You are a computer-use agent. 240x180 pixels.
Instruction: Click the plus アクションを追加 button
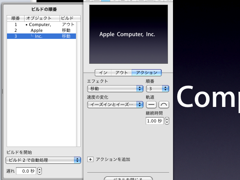(x=90, y=159)
